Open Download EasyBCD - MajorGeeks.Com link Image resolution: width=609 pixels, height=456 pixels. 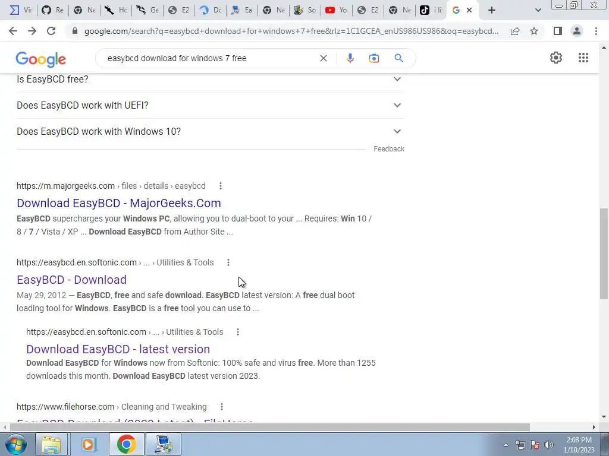pos(119,203)
